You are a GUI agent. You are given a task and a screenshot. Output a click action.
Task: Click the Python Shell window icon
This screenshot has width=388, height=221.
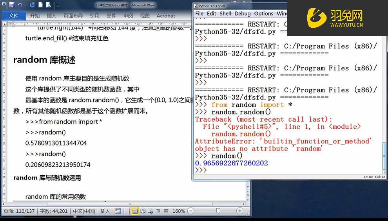(x=196, y=6)
